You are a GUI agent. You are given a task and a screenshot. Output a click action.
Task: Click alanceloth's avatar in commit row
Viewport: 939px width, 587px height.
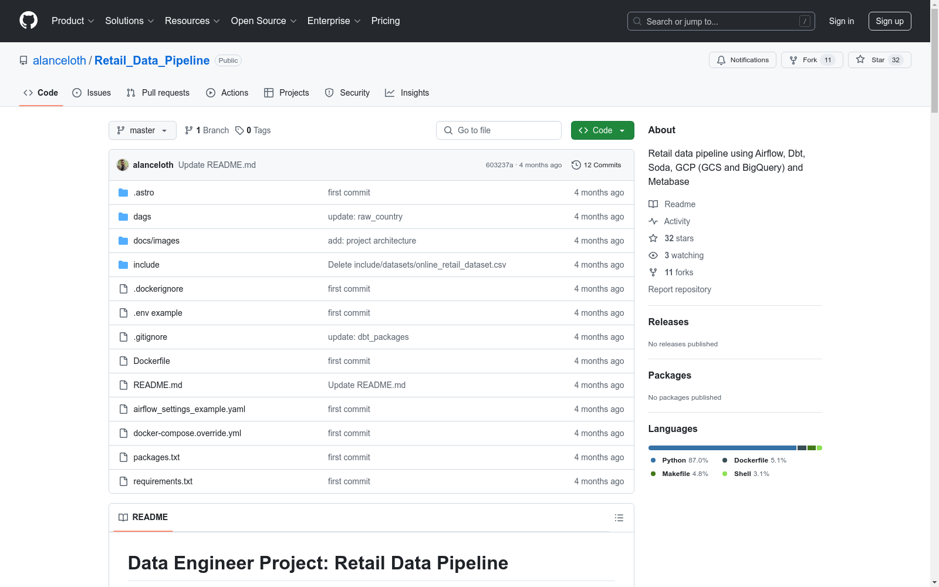(x=123, y=165)
